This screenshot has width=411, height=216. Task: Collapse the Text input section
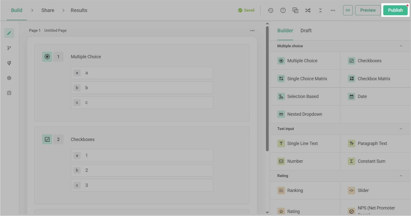tap(401, 129)
